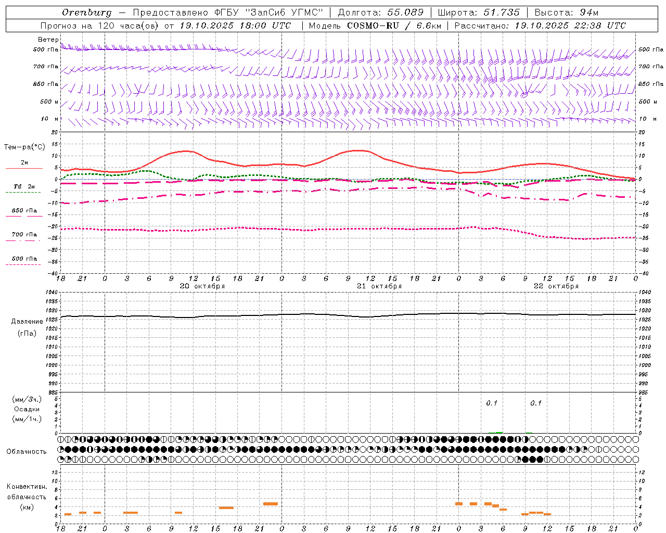The height and width of the screenshot is (533, 666).
Task: Click the "(мм/3ч.)" precipitation unit label
Action: (x=27, y=400)
